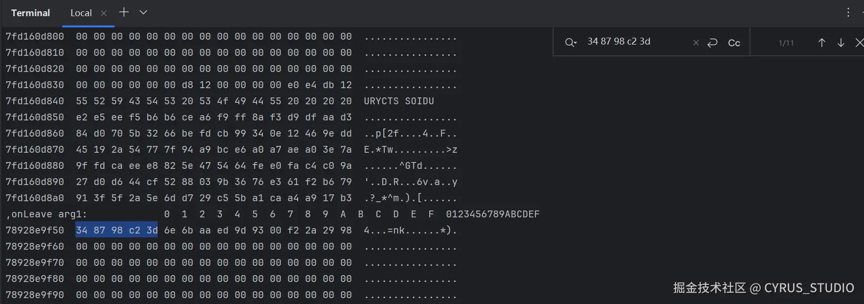This screenshot has width=864, height=304.
Task: Click the new line arrow icon in search bar
Action: click(713, 43)
